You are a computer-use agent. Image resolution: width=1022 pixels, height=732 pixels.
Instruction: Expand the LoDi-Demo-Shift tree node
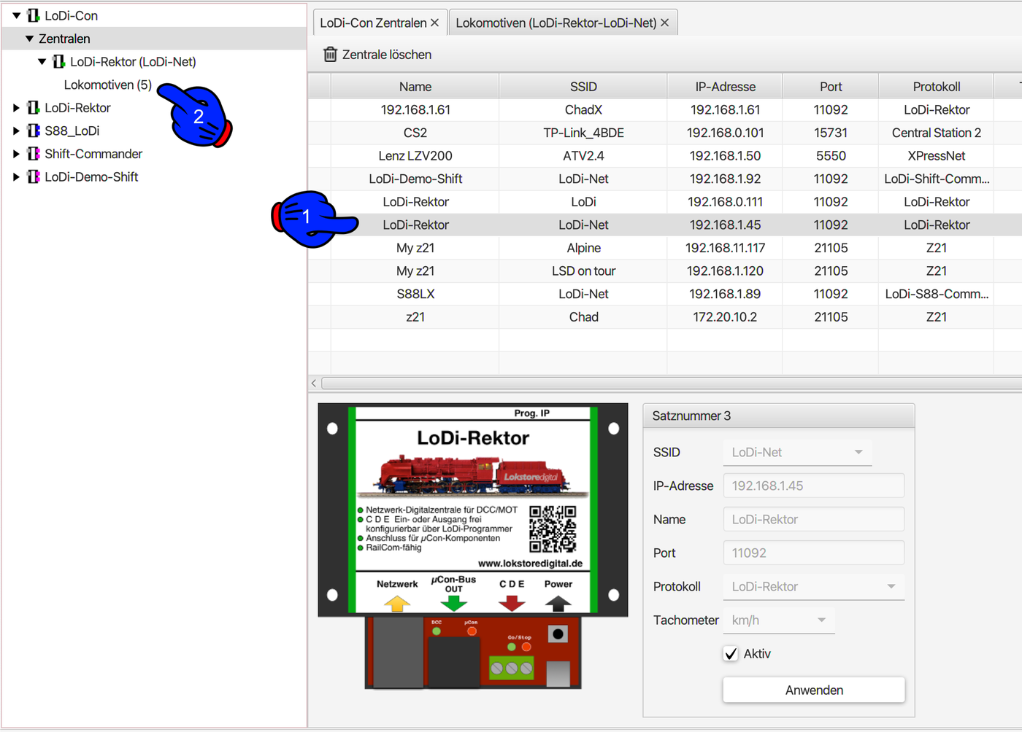tap(16, 176)
